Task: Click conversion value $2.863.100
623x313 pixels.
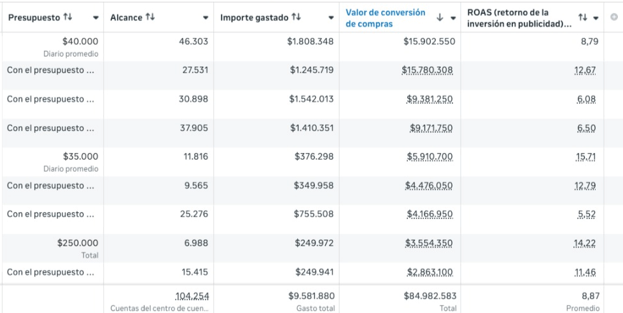Action: point(430,272)
